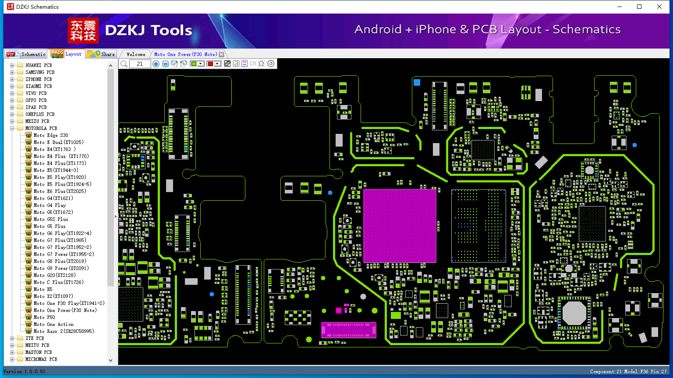673x378 pixels.
Task: Open Moto G9 Power(XT2091) layout
Action: 61,268
